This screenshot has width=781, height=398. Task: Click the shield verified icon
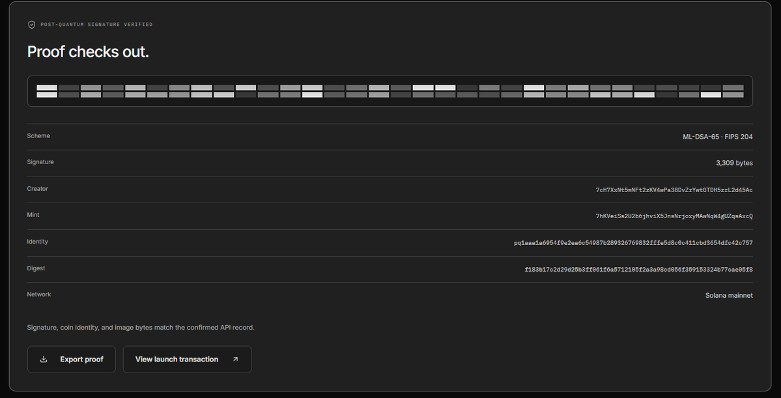31,24
